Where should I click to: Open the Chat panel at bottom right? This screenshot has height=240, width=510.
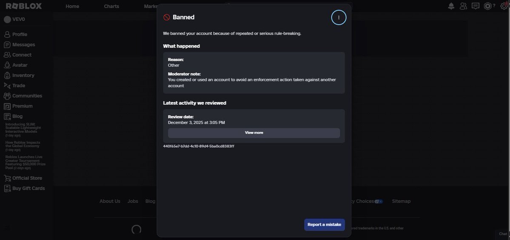(503, 234)
